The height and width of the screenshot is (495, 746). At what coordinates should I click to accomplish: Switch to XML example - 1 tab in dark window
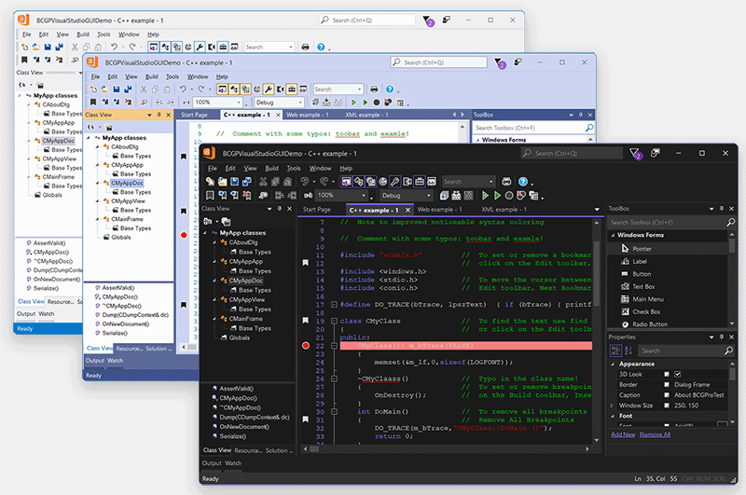pyautogui.click(x=504, y=209)
